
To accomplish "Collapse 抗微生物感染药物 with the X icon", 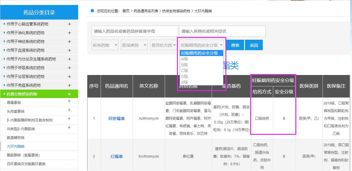I will (69, 94).
